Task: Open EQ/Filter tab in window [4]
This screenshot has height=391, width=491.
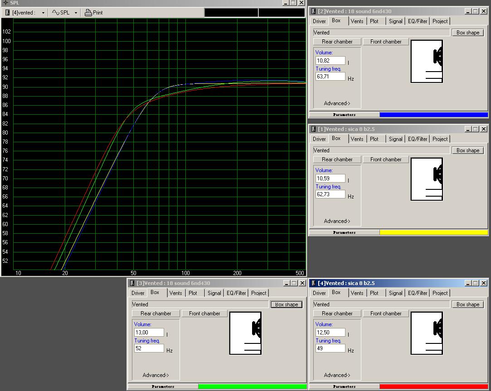Action: tap(418, 293)
